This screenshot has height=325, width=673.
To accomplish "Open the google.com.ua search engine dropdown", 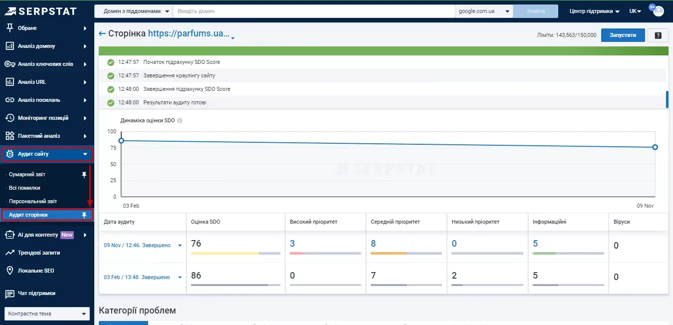I will click(x=483, y=11).
